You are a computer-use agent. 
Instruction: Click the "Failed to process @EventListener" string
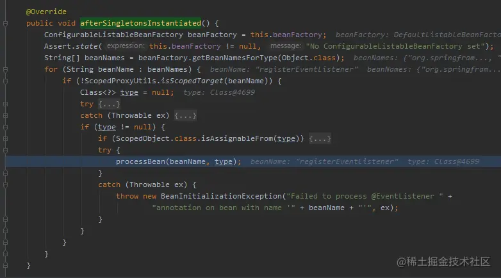(365, 196)
